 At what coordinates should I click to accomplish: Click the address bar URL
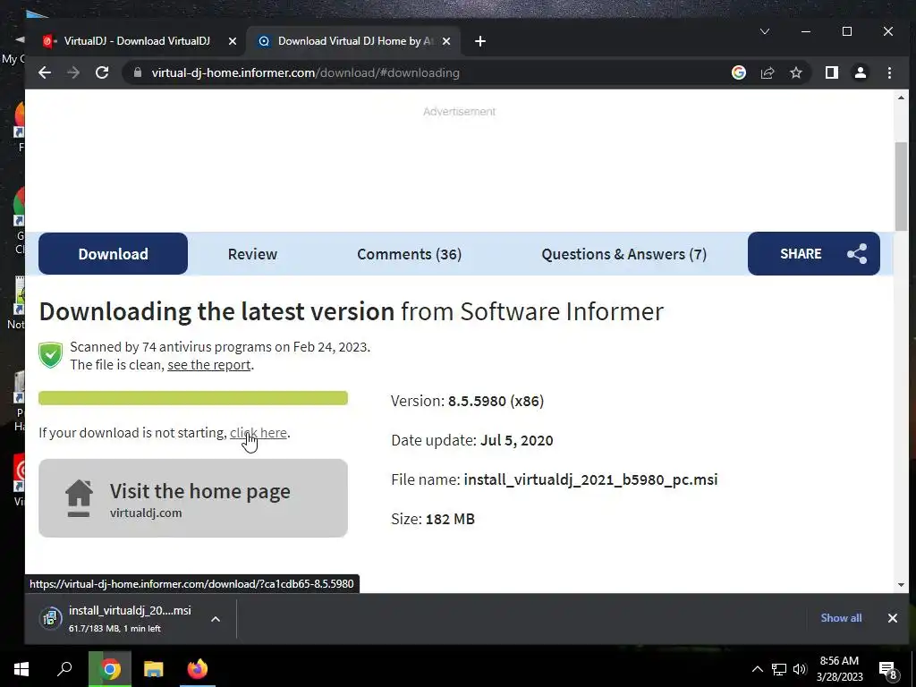pyautogui.click(x=306, y=72)
